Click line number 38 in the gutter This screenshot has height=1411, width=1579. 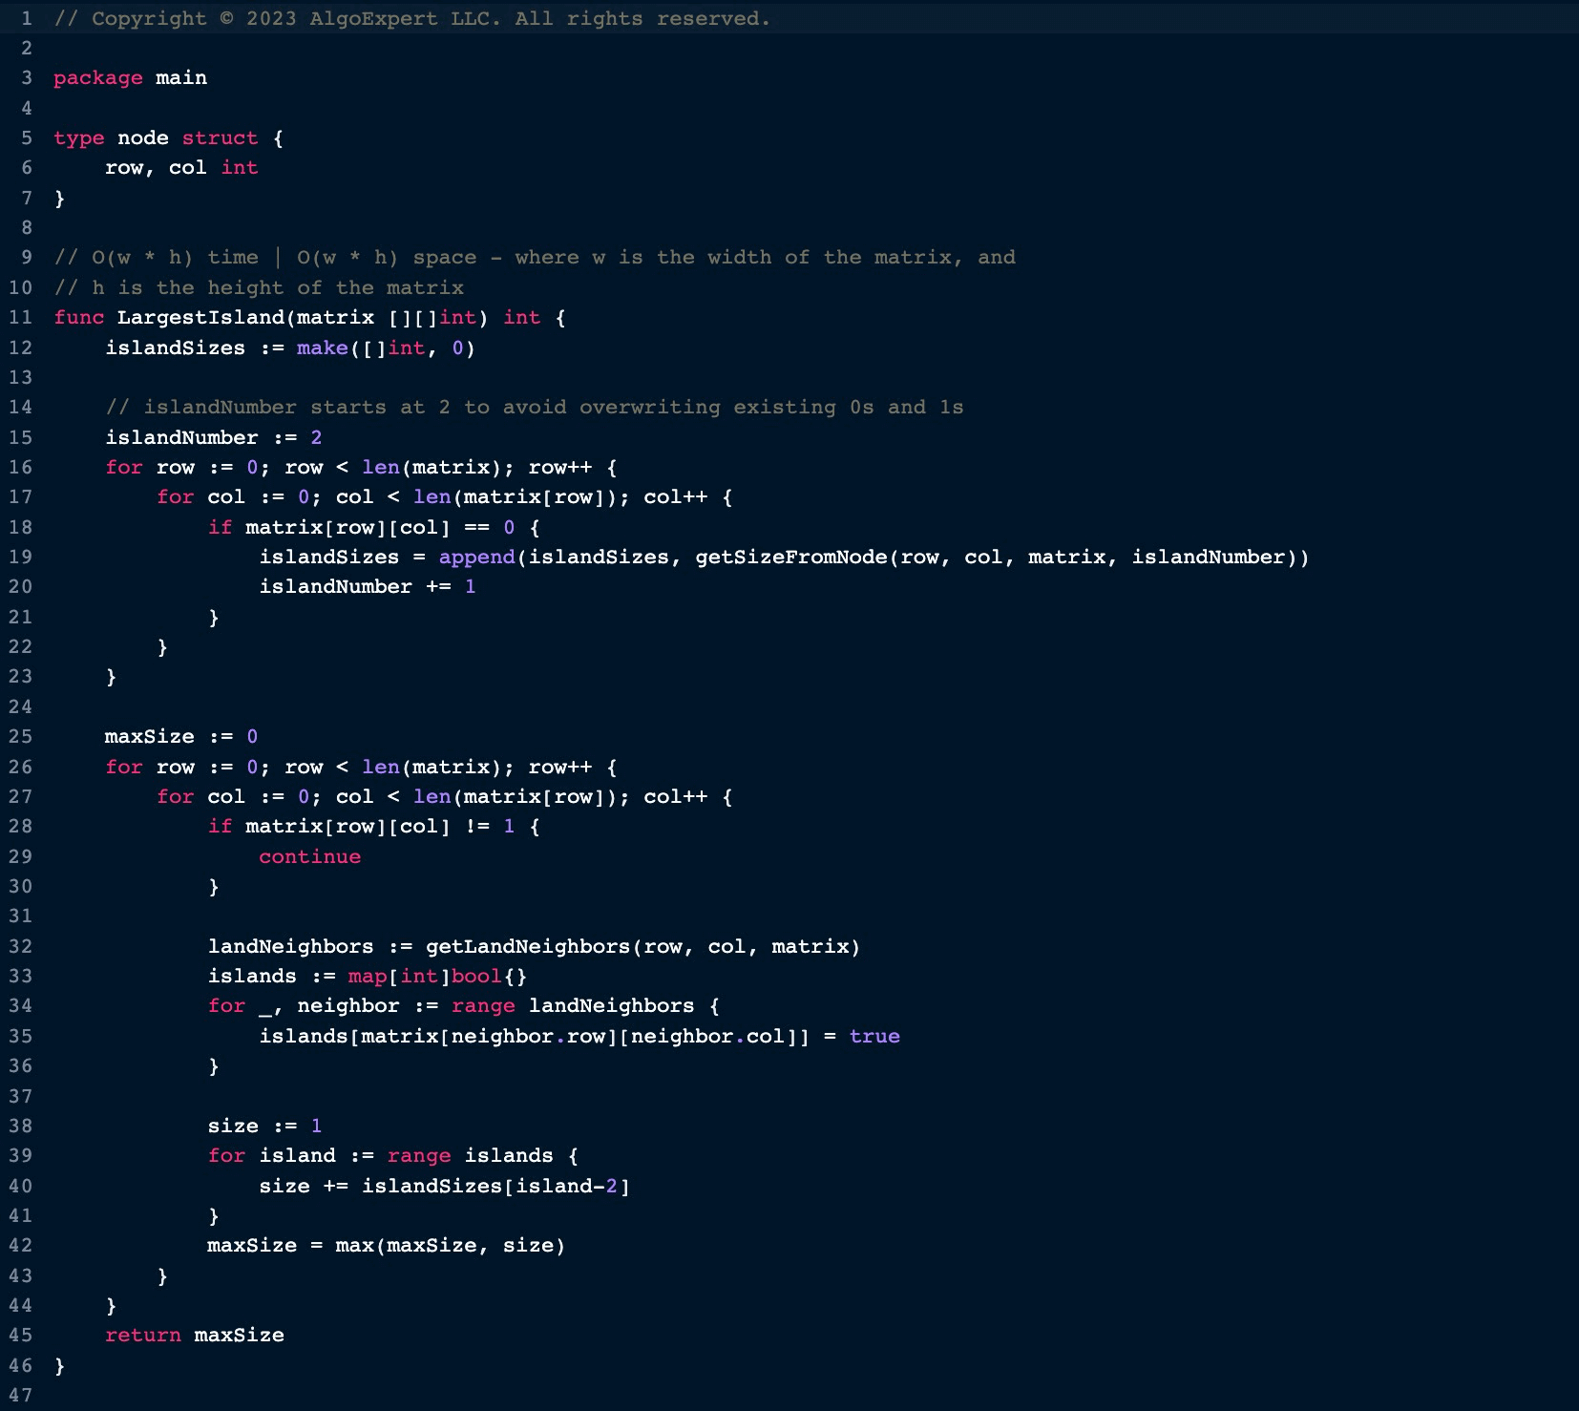click(20, 1127)
